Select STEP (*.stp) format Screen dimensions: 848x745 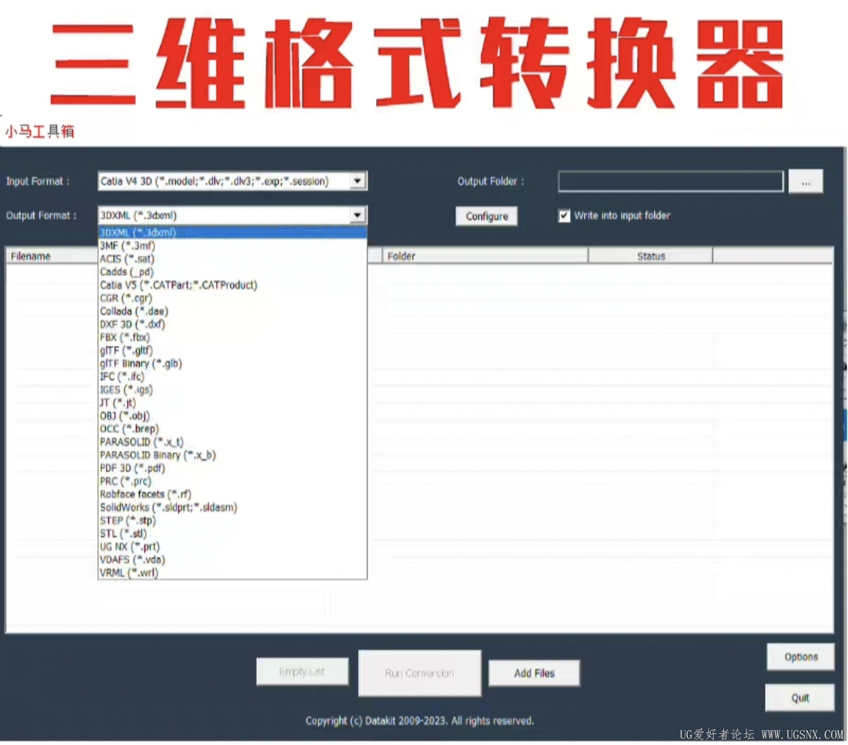tap(232, 520)
